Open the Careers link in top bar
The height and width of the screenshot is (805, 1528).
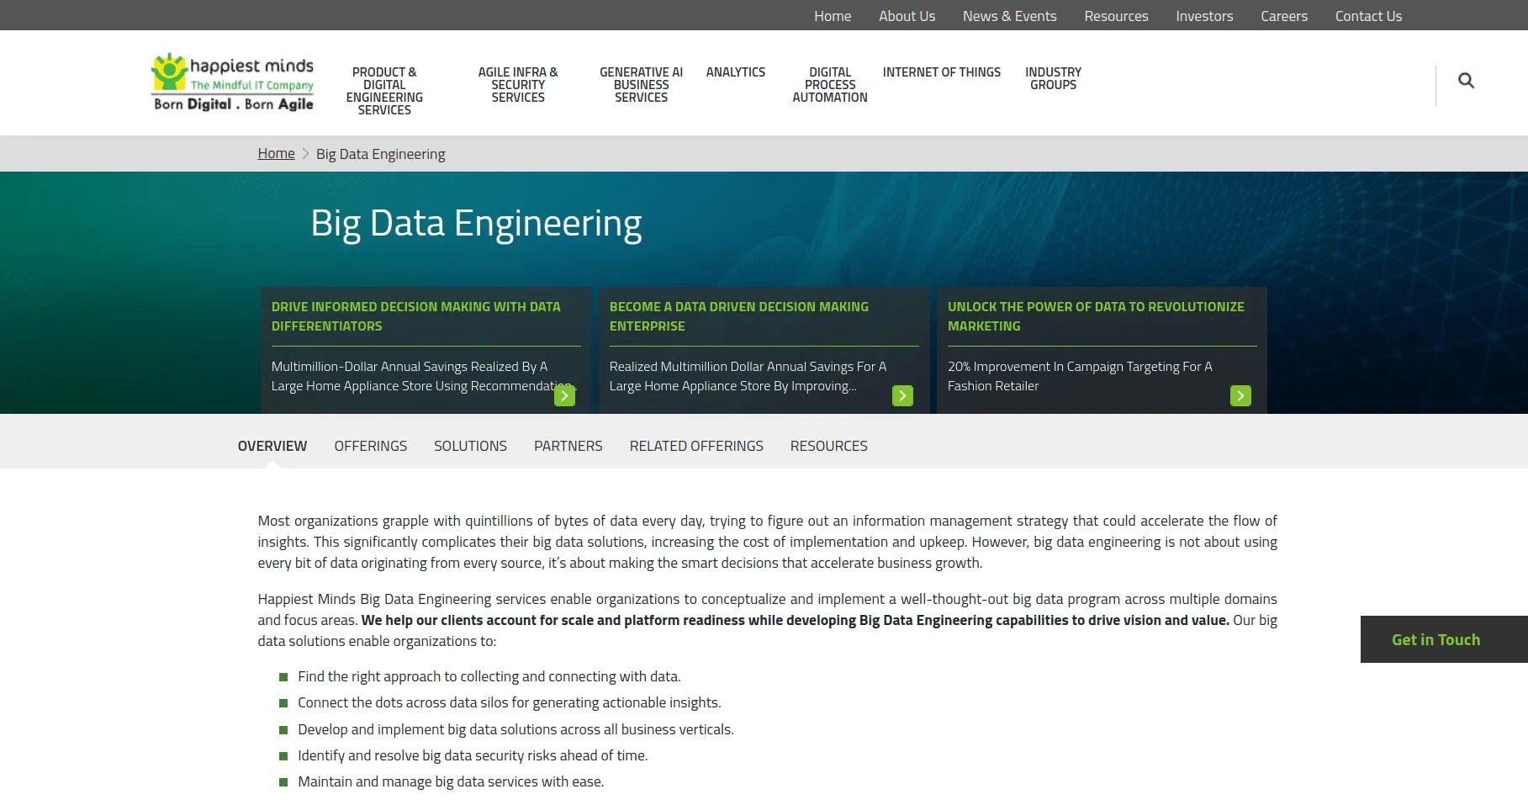click(x=1283, y=16)
